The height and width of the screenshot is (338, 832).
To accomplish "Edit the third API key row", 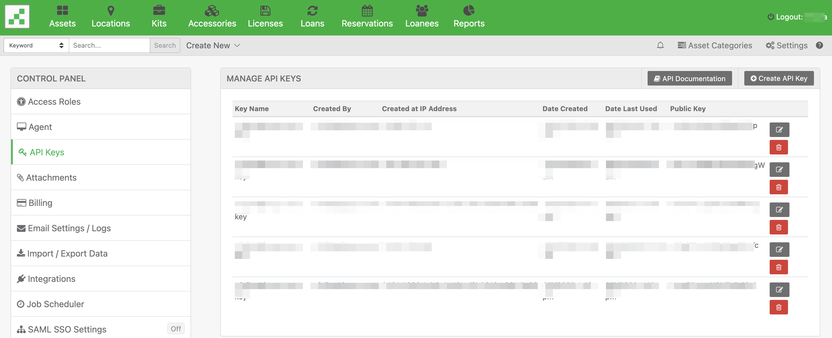I will (779, 210).
